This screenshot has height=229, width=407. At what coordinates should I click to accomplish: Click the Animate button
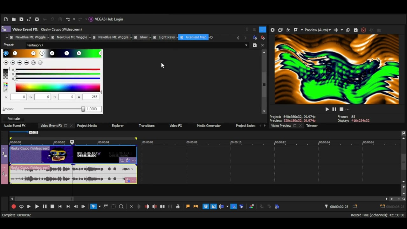(x=14, y=119)
